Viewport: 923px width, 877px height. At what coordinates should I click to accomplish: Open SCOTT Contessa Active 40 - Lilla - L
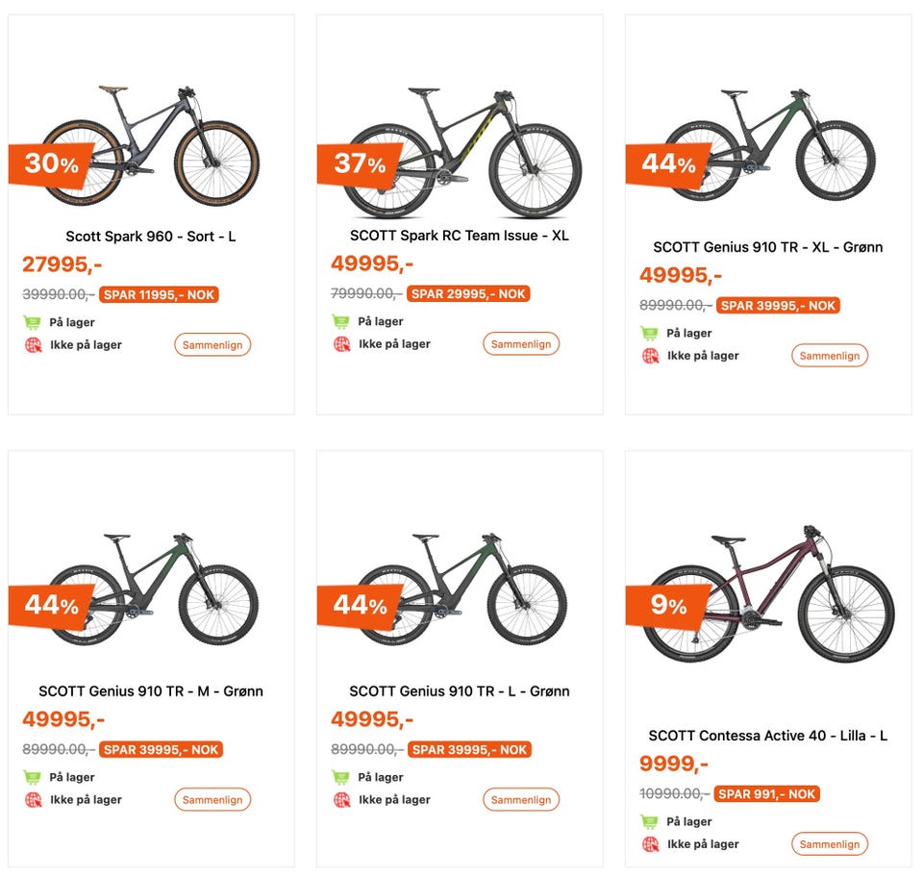click(768, 736)
